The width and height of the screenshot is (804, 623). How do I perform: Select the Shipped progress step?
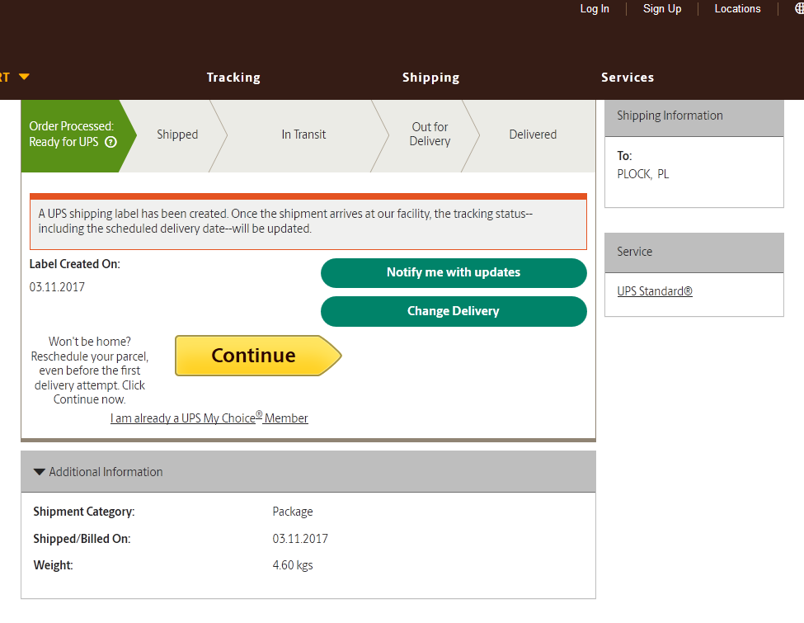[177, 135]
